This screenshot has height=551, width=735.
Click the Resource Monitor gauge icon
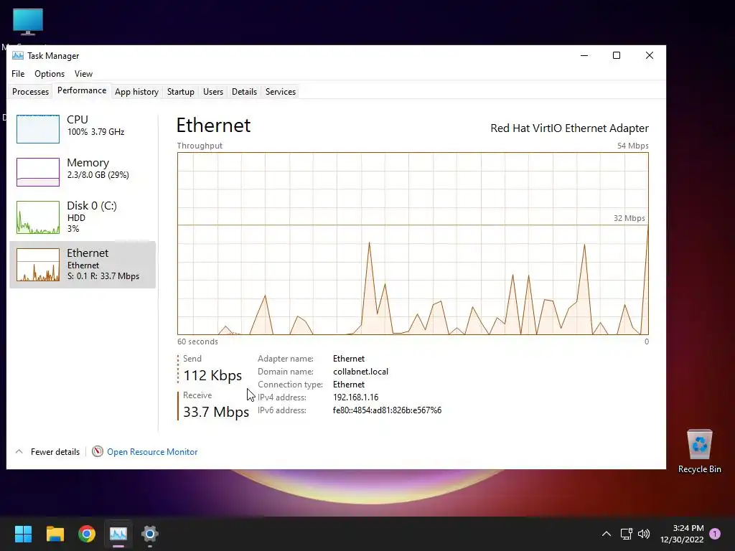[97, 452]
